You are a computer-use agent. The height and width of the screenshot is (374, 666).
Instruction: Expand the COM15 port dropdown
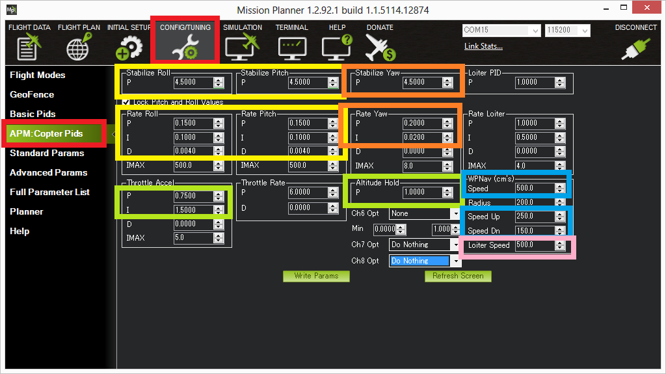pyautogui.click(x=535, y=31)
